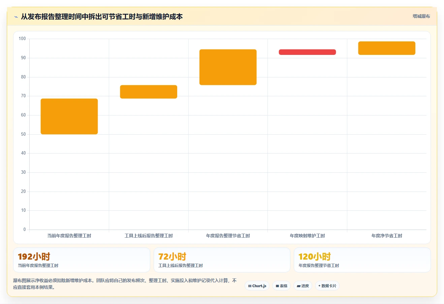Click the footnote text starting 瀑布图展示净收益

coord(125,284)
